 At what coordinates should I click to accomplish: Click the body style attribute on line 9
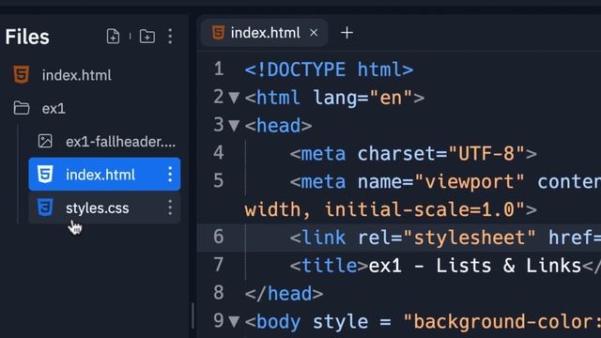pyautogui.click(x=457, y=321)
